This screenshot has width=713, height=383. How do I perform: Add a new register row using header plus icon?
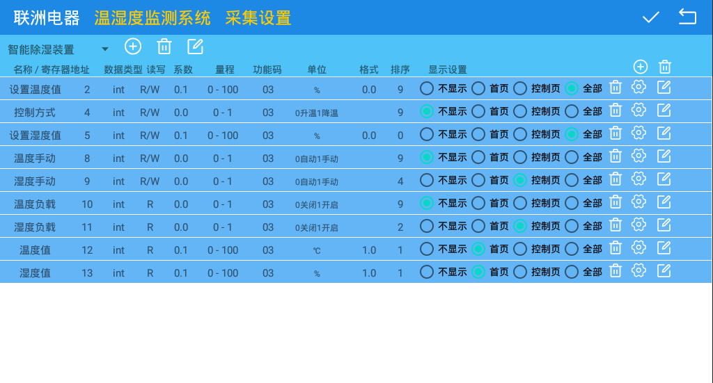(x=641, y=67)
